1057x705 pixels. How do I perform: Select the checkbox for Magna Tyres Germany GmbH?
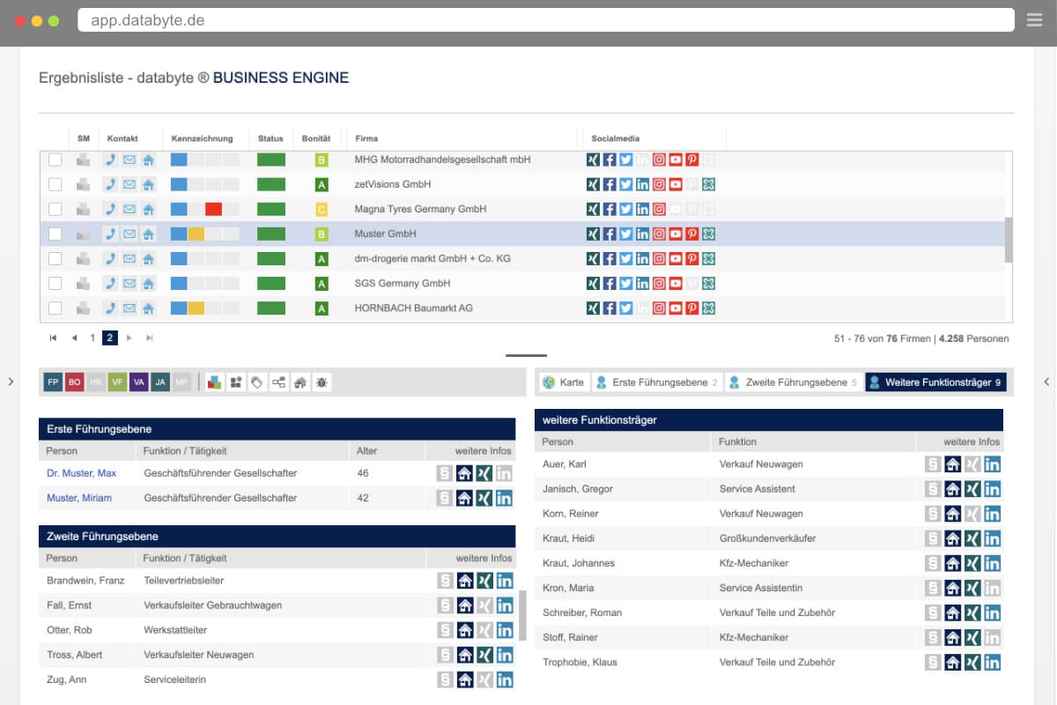[x=55, y=209]
